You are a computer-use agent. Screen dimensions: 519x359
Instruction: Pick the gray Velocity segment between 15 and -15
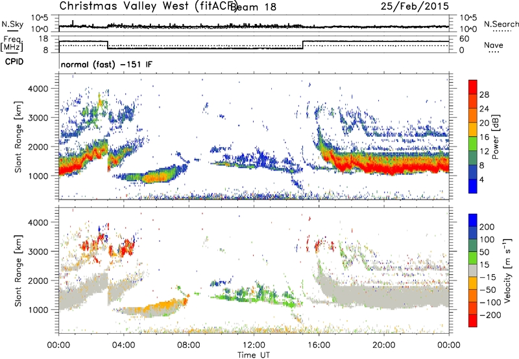473,270
